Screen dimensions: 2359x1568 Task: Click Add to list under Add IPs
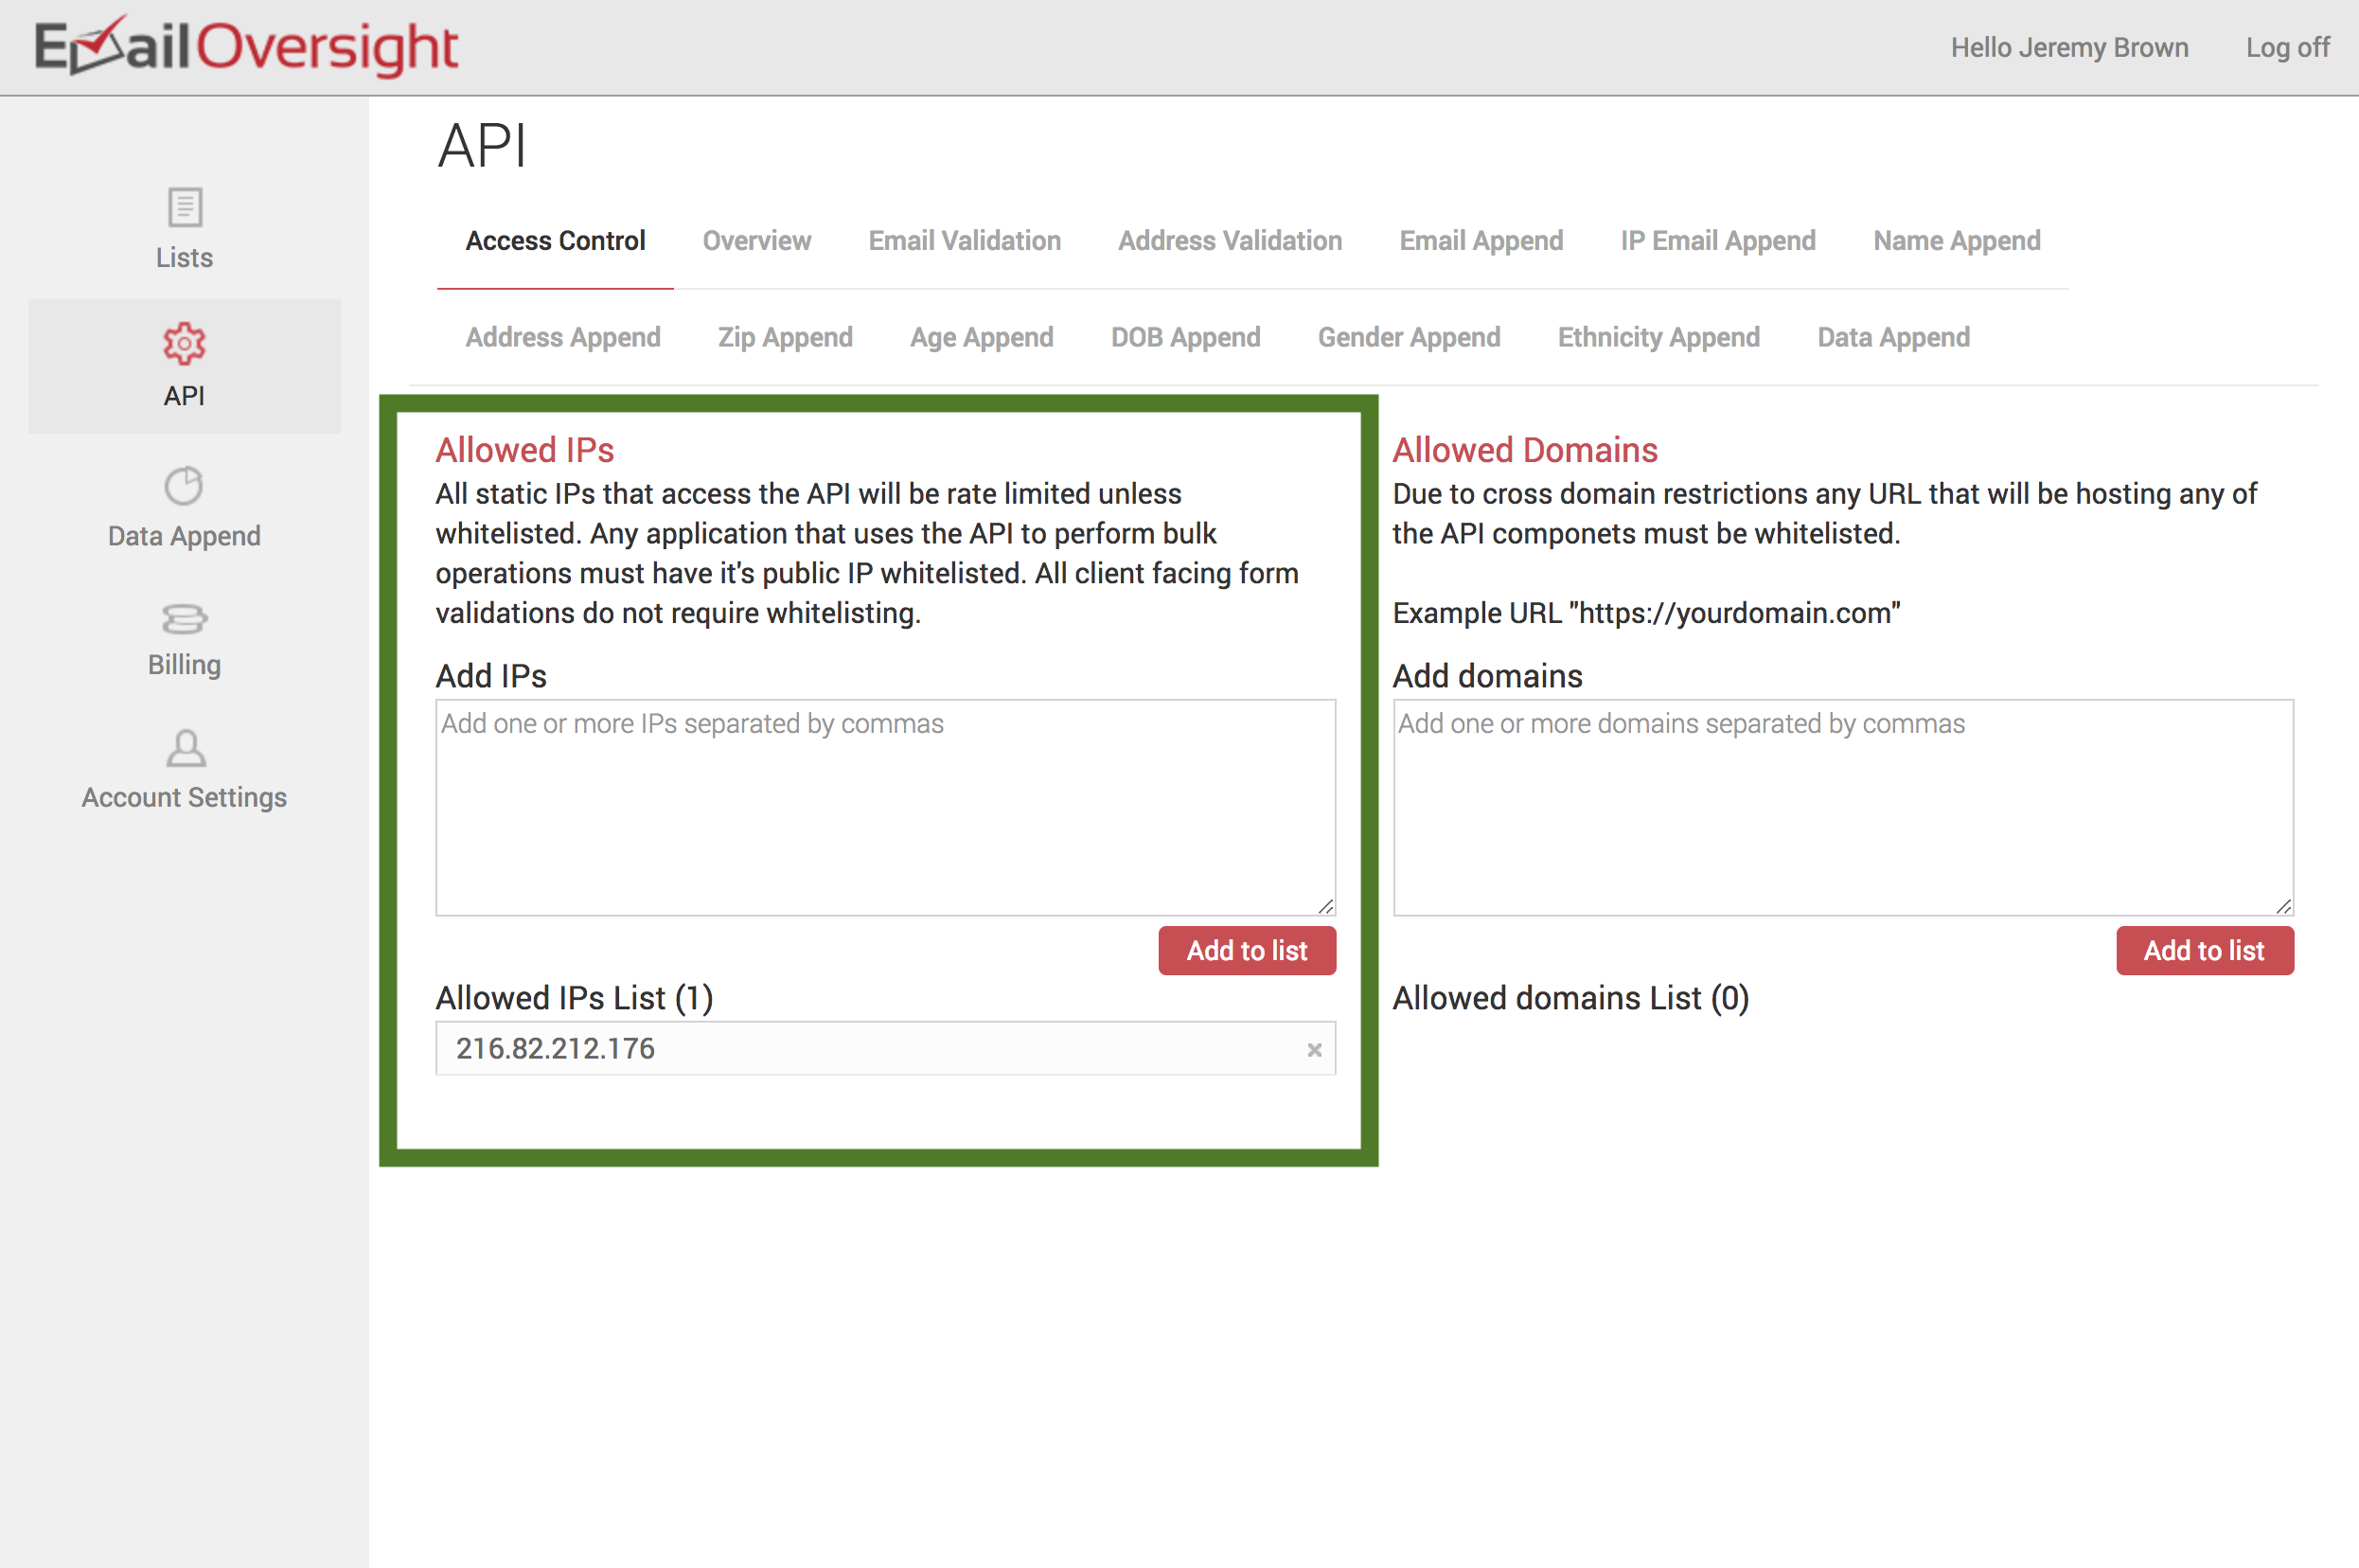[x=1247, y=951]
